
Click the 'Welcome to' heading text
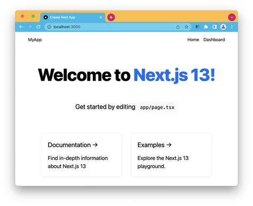84,75
